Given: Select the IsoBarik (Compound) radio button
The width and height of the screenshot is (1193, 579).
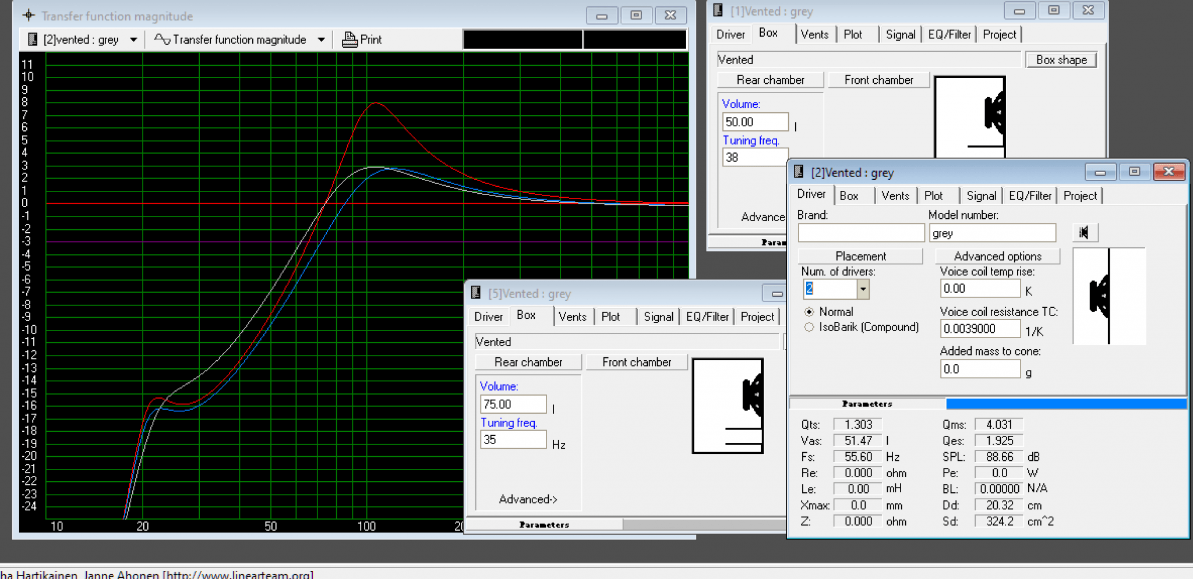Looking at the screenshot, I should [809, 327].
